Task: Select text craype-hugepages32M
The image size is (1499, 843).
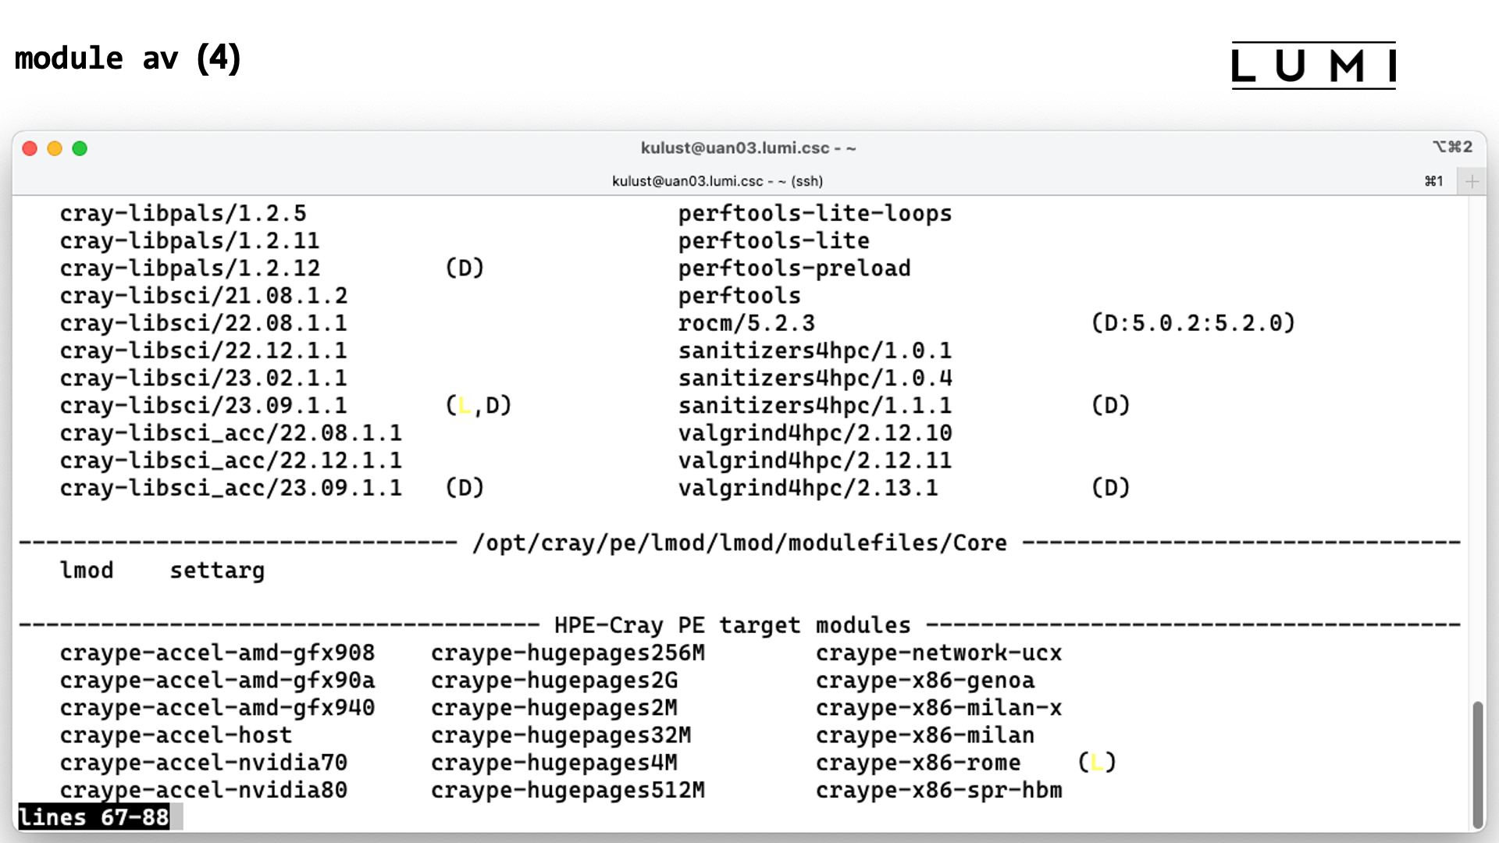Action: (561, 735)
